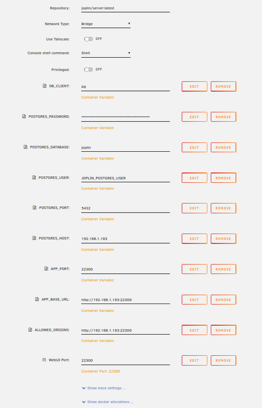
Task: Edit the DB_CLIENT variable
Action: pyautogui.click(x=194, y=86)
